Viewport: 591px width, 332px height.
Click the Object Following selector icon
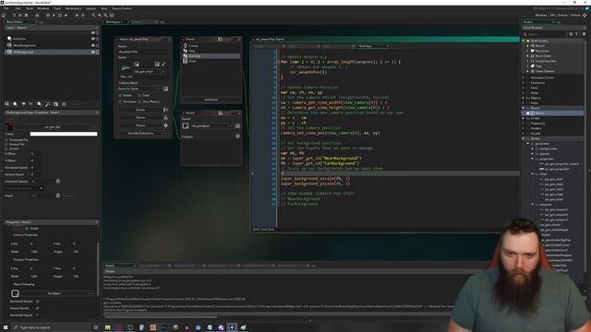click(15, 293)
